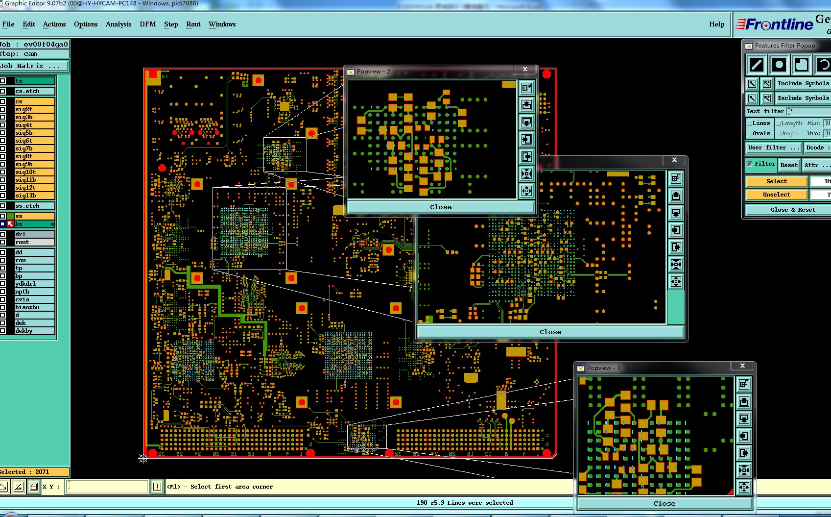Pan right in Popview - 2
831x517 pixels.
coord(526,156)
